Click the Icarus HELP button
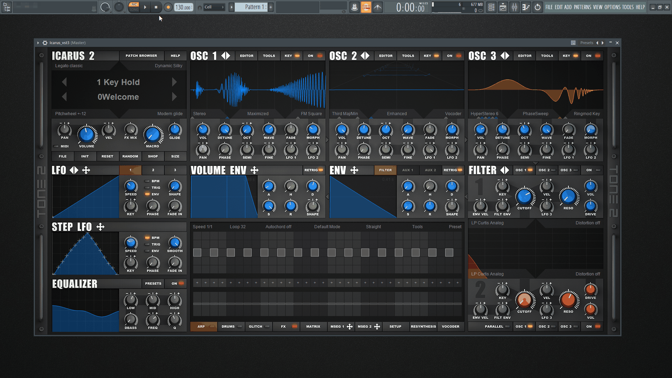 click(175, 56)
